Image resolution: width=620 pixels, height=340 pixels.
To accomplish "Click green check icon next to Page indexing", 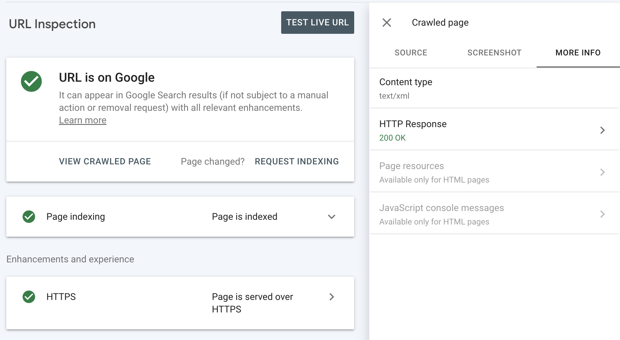I will 29,217.
